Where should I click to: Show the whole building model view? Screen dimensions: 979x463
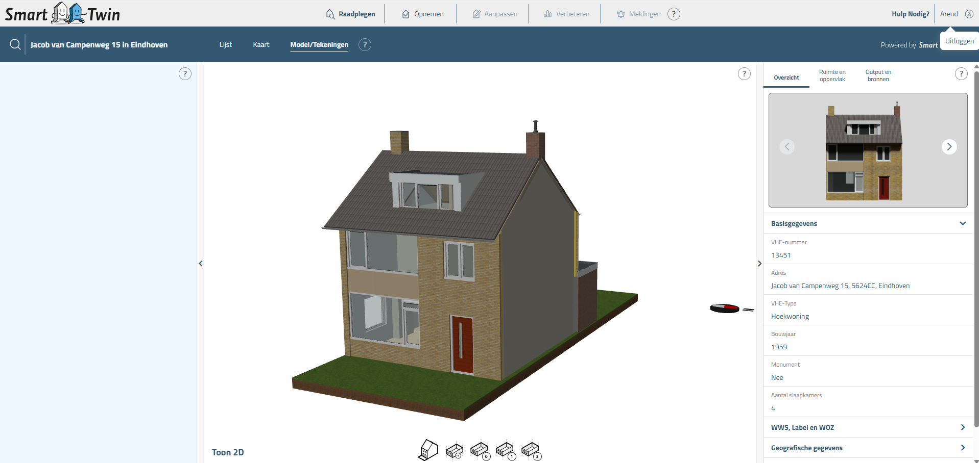(428, 450)
